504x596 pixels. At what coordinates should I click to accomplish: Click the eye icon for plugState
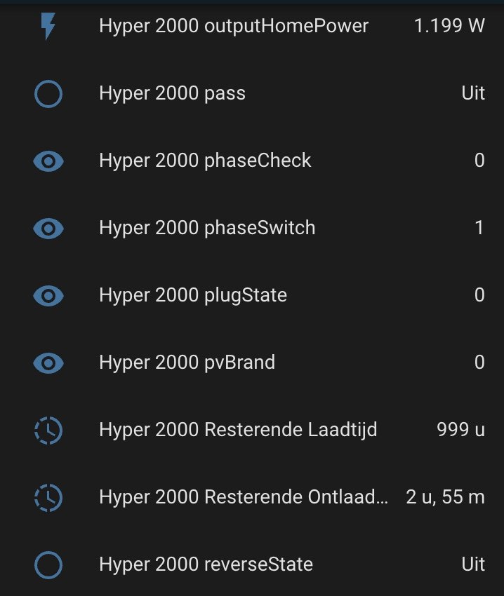coord(48,296)
